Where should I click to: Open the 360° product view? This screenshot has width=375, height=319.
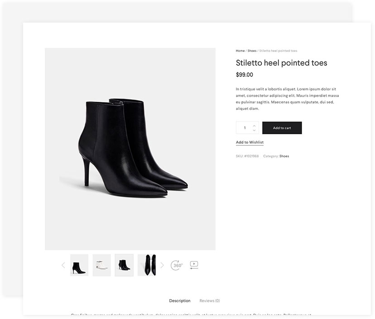pyautogui.click(x=177, y=265)
